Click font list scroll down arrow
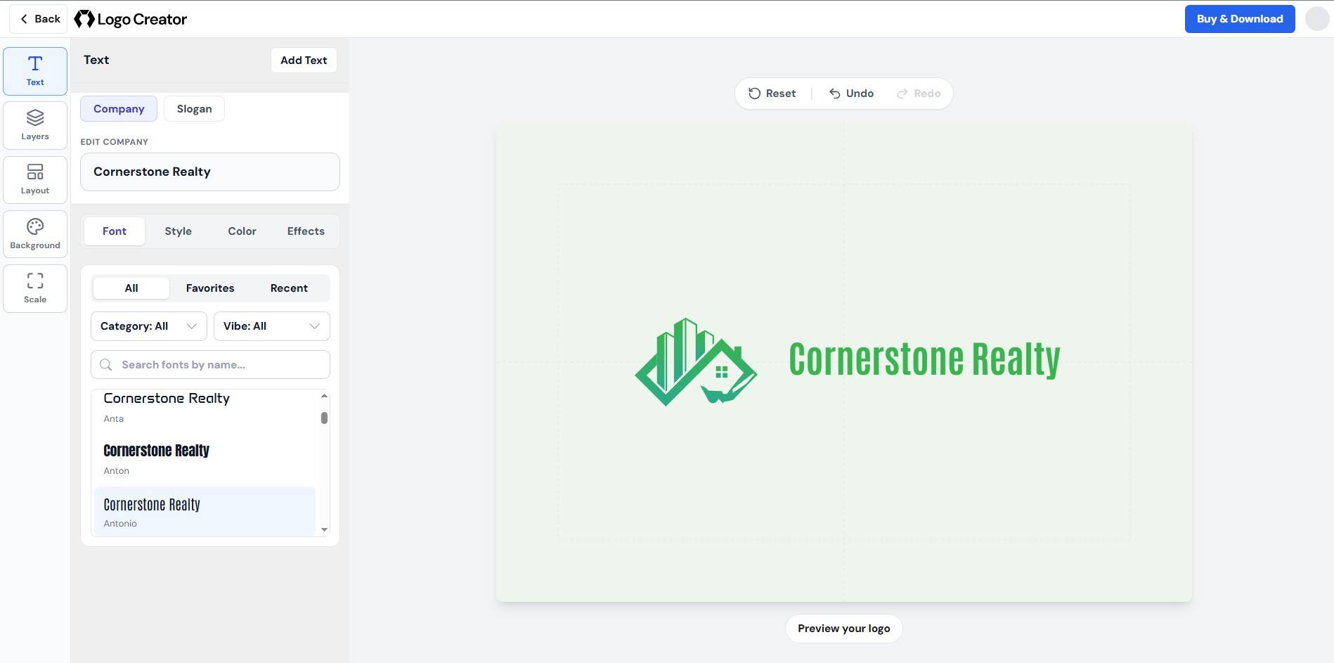The width and height of the screenshot is (1334, 663). (324, 529)
